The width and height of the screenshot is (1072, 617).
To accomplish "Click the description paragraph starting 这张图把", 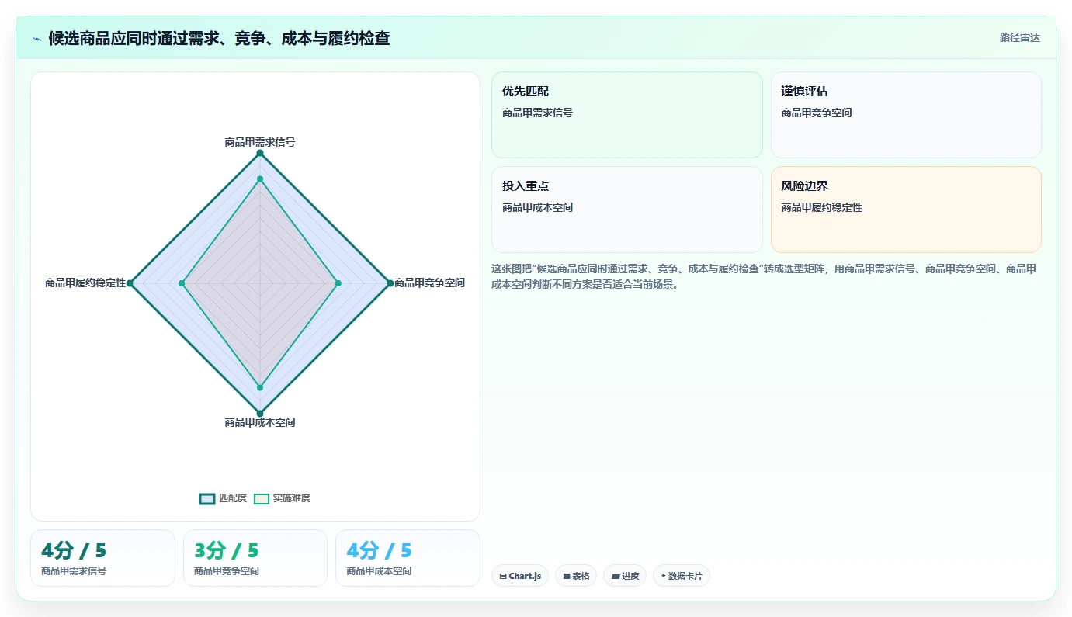I will 764,276.
